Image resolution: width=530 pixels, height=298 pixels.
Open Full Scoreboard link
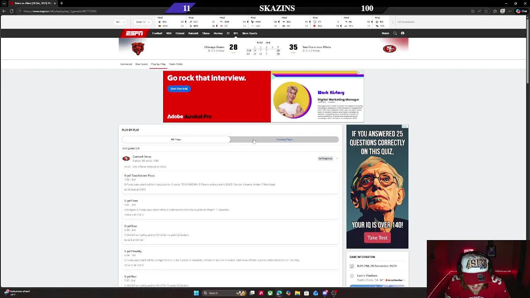click(x=406, y=22)
